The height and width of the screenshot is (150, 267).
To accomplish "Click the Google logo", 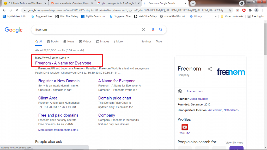I will [14, 30].
